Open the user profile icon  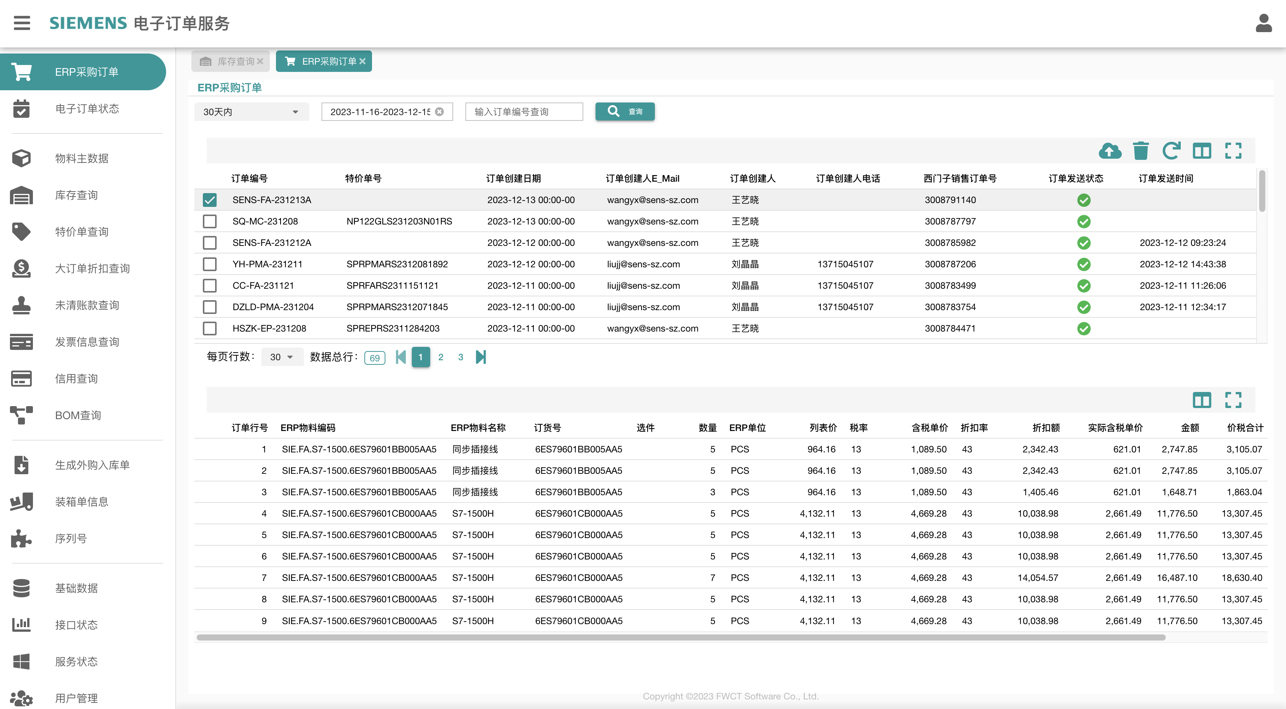pos(1263,23)
